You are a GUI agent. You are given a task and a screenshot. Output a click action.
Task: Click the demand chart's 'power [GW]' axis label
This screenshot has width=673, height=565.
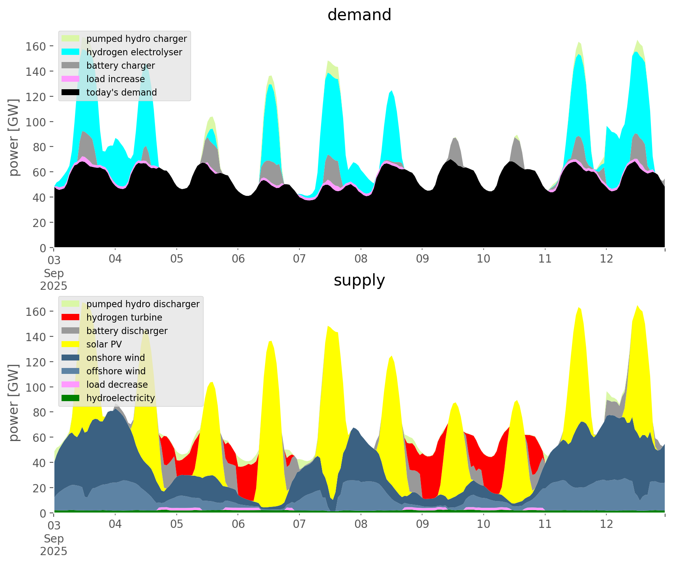[14, 137]
